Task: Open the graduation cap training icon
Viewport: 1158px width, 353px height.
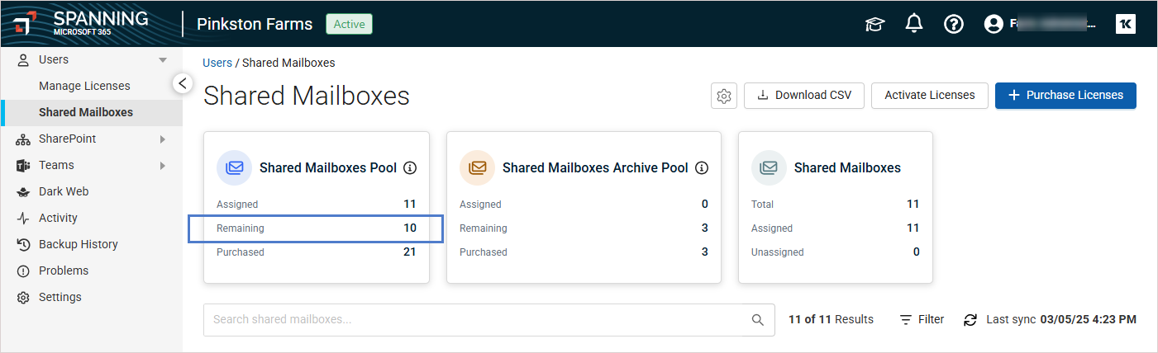Action: 874,24
